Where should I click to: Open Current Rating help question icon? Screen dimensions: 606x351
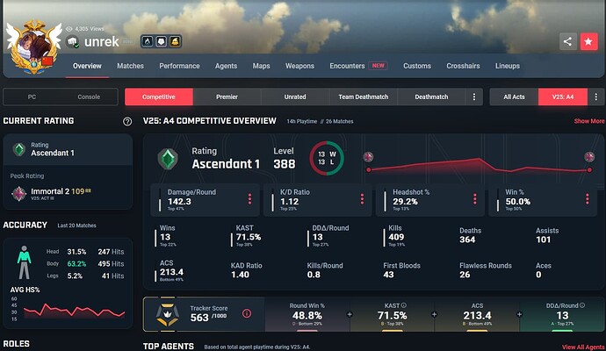click(127, 122)
